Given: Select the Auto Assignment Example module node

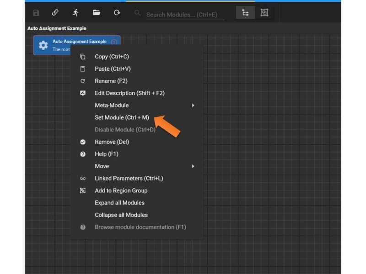Looking at the screenshot, I should [x=77, y=45].
